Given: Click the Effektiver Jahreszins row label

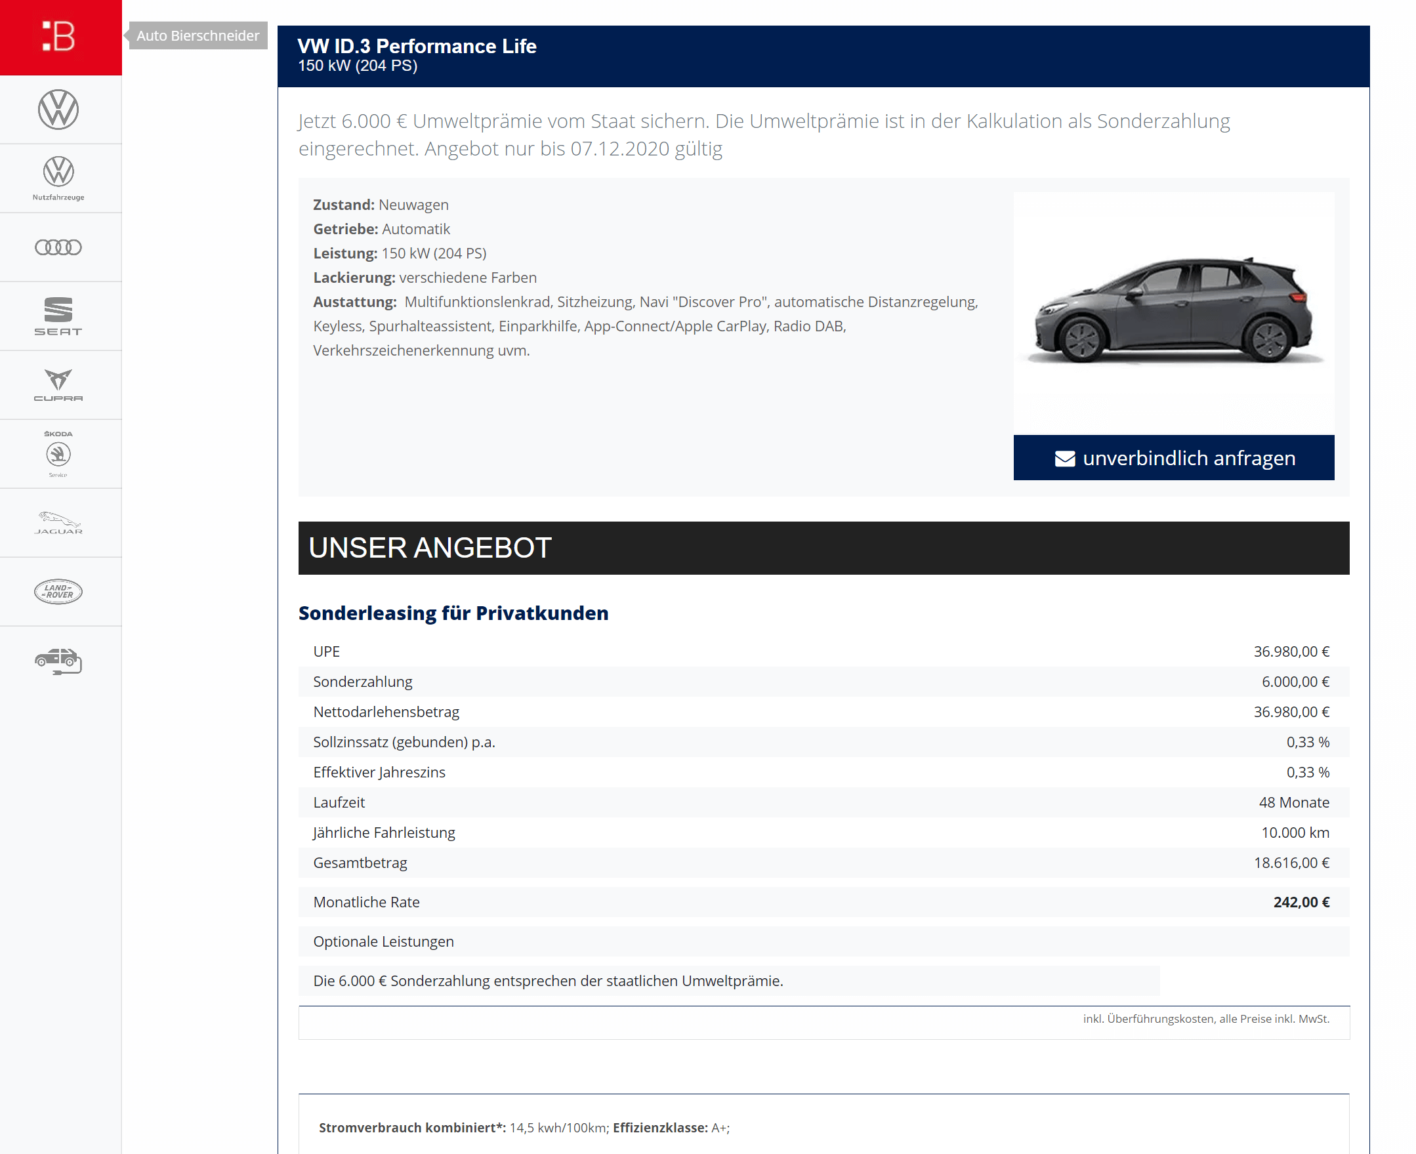Looking at the screenshot, I should [x=379, y=772].
